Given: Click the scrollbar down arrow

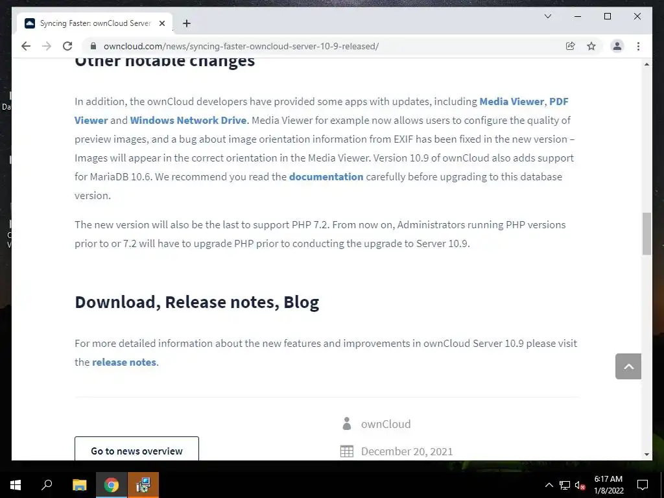Looking at the screenshot, I should 646,455.
